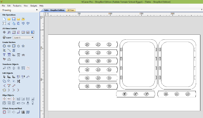Select the Draw Ellipse tool
The width and height of the screenshot is (203, 118).
[9, 46]
